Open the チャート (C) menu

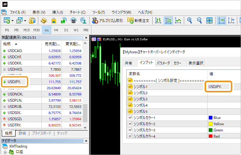(x=78, y=12)
